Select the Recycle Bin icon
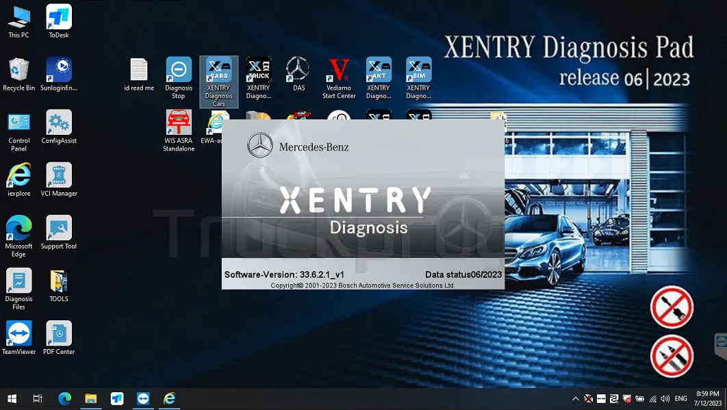Viewport: 727px width, 410px height. pyautogui.click(x=19, y=74)
